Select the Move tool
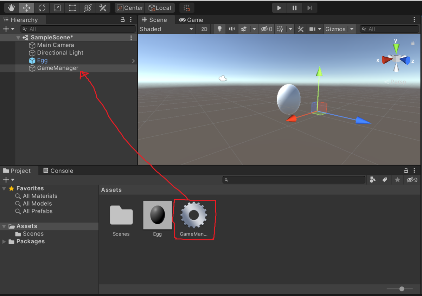Screen dimensions: 422x296 (x=27, y=8)
